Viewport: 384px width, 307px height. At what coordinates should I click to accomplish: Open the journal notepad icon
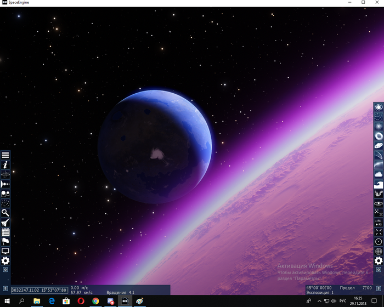click(x=5, y=232)
